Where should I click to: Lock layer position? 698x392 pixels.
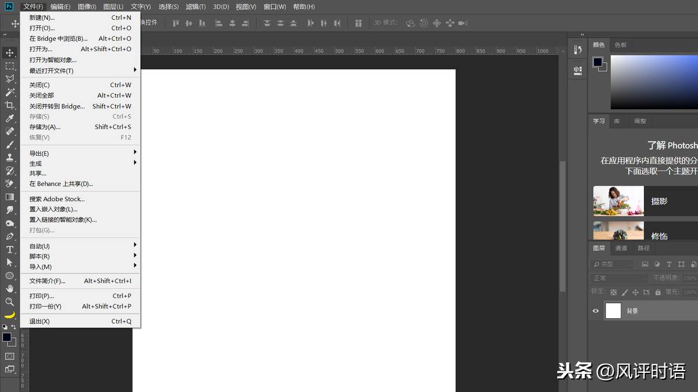pos(635,292)
